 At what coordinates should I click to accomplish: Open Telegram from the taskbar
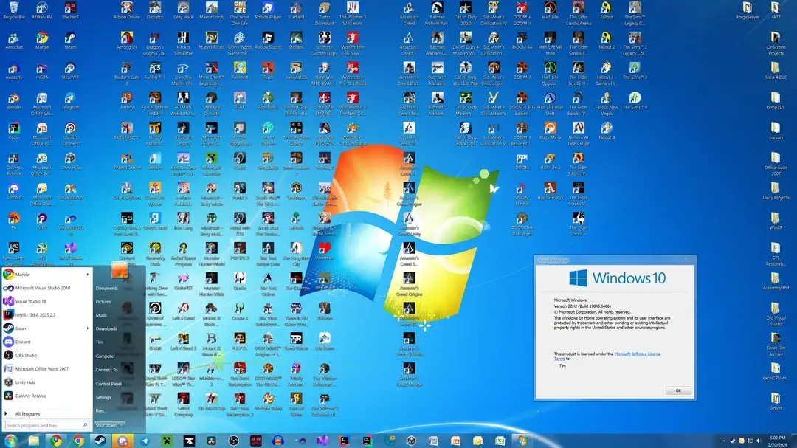145,441
